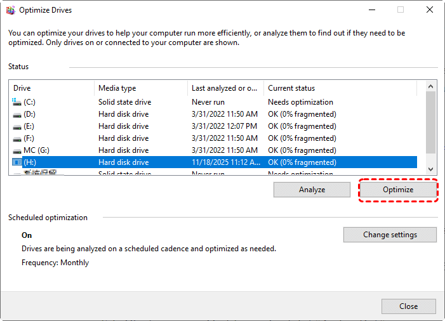
Task: Sort by the Drive column header
Action: tap(52, 88)
